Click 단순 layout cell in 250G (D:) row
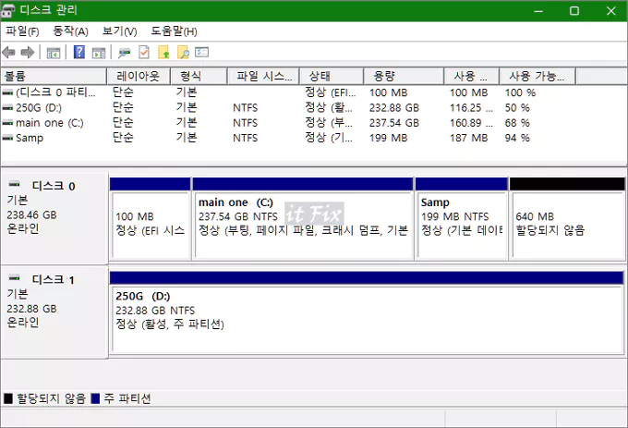Image resolution: width=628 pixels, height=428 pixels. point(123,108)
